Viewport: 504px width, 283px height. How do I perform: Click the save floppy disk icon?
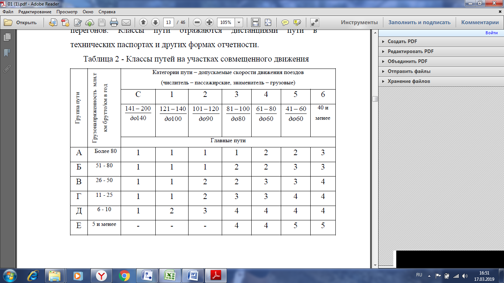coord(101,22)
